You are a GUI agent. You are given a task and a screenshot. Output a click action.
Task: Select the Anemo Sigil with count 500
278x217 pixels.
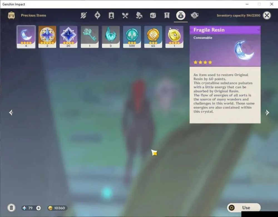pyautogui.click(x=132, y=37)
